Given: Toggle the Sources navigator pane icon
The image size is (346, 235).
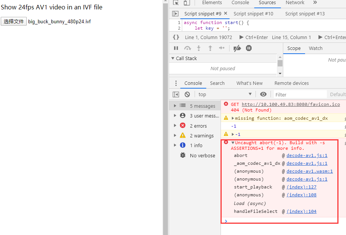Looking at the screenshot, I should pyautogui.click(x=175, y=14).
